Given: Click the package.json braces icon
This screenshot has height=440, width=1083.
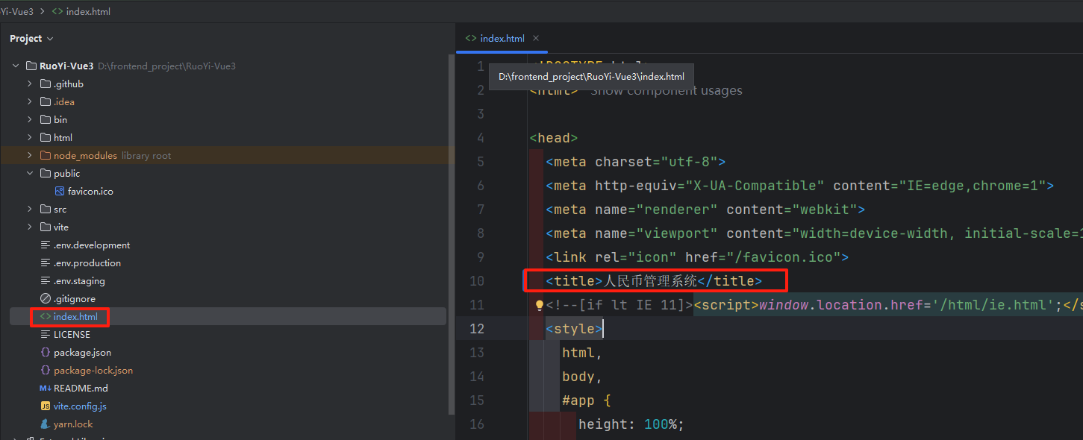Looking at the screenshot, I should pyautogui.click(x=46, y=353).
